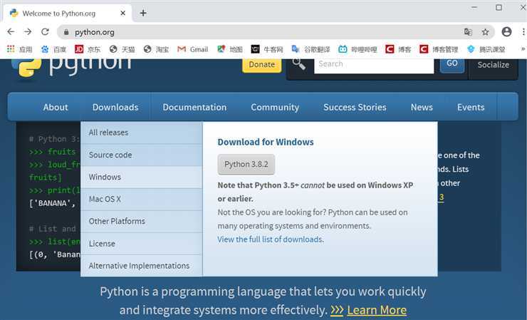This screenshot has width=527, height=320.
Task: Open the Documentation menu
Action: (194, 107)
